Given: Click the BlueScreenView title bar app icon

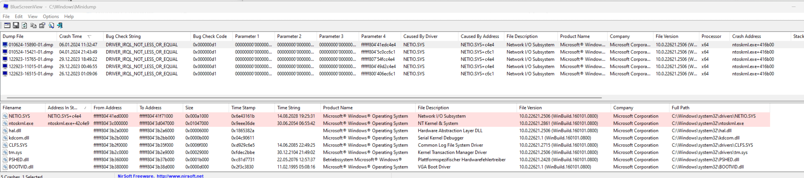Looking at the screenshot, I should coord(5,7).
